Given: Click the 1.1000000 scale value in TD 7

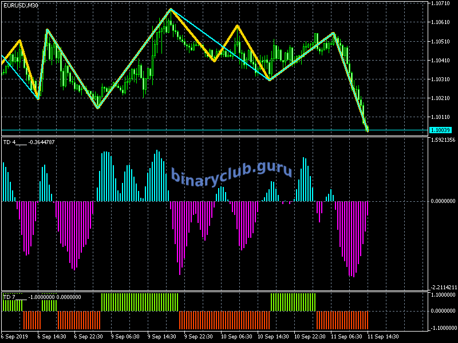Looking at the screenshot, I should [x=443, y=295].
